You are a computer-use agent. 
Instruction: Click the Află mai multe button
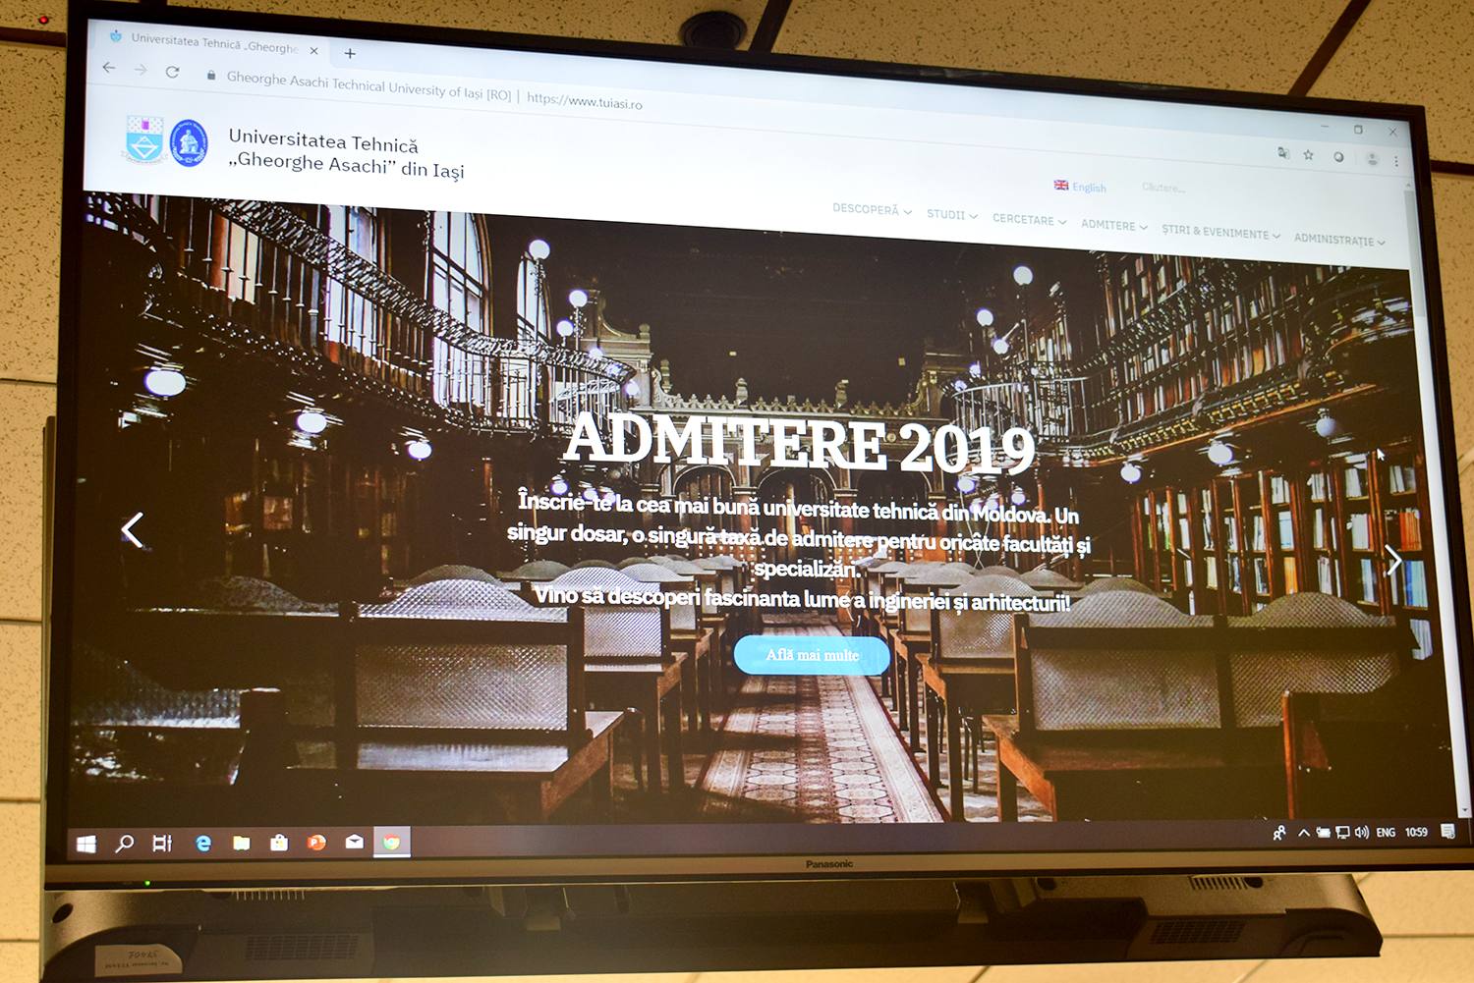click(812, 655)
